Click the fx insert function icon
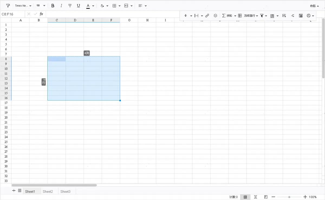This screenshot has width=325, height=200. pyautogui.click(x=41, y=14)
